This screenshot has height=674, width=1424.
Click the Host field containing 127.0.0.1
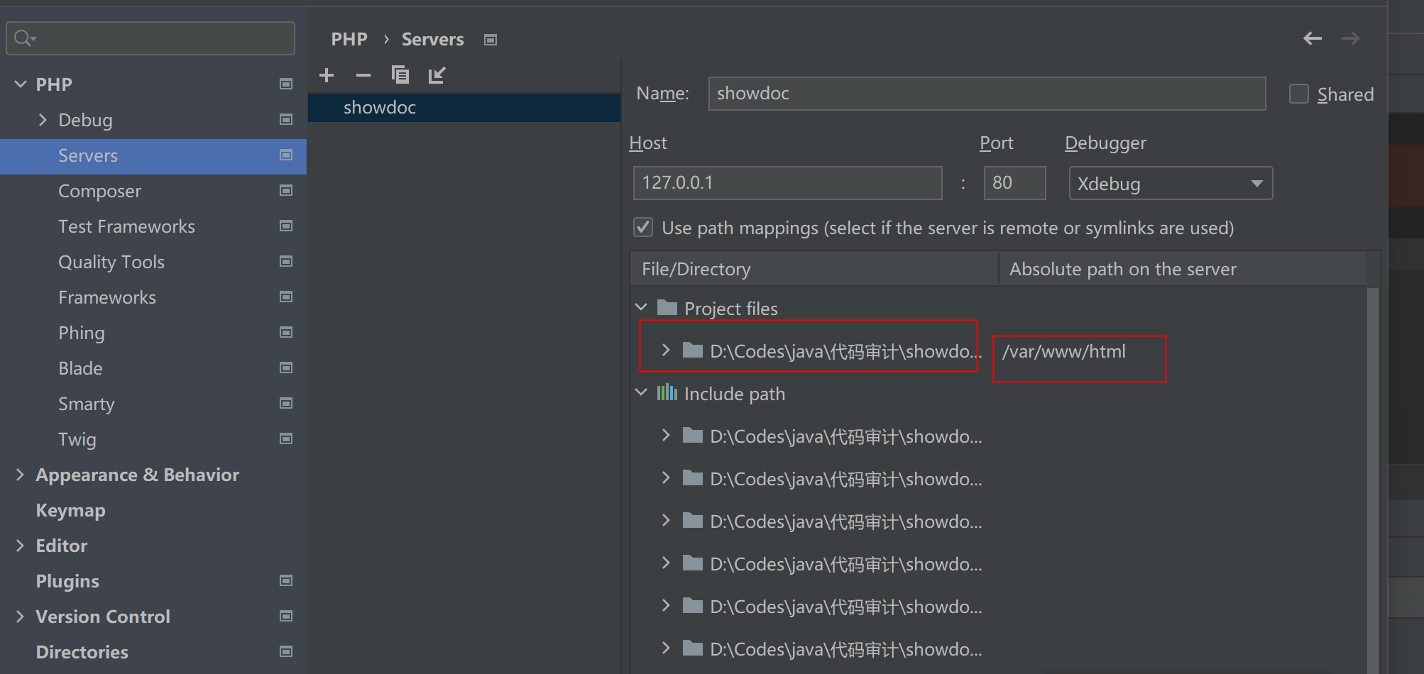[787, 183]
